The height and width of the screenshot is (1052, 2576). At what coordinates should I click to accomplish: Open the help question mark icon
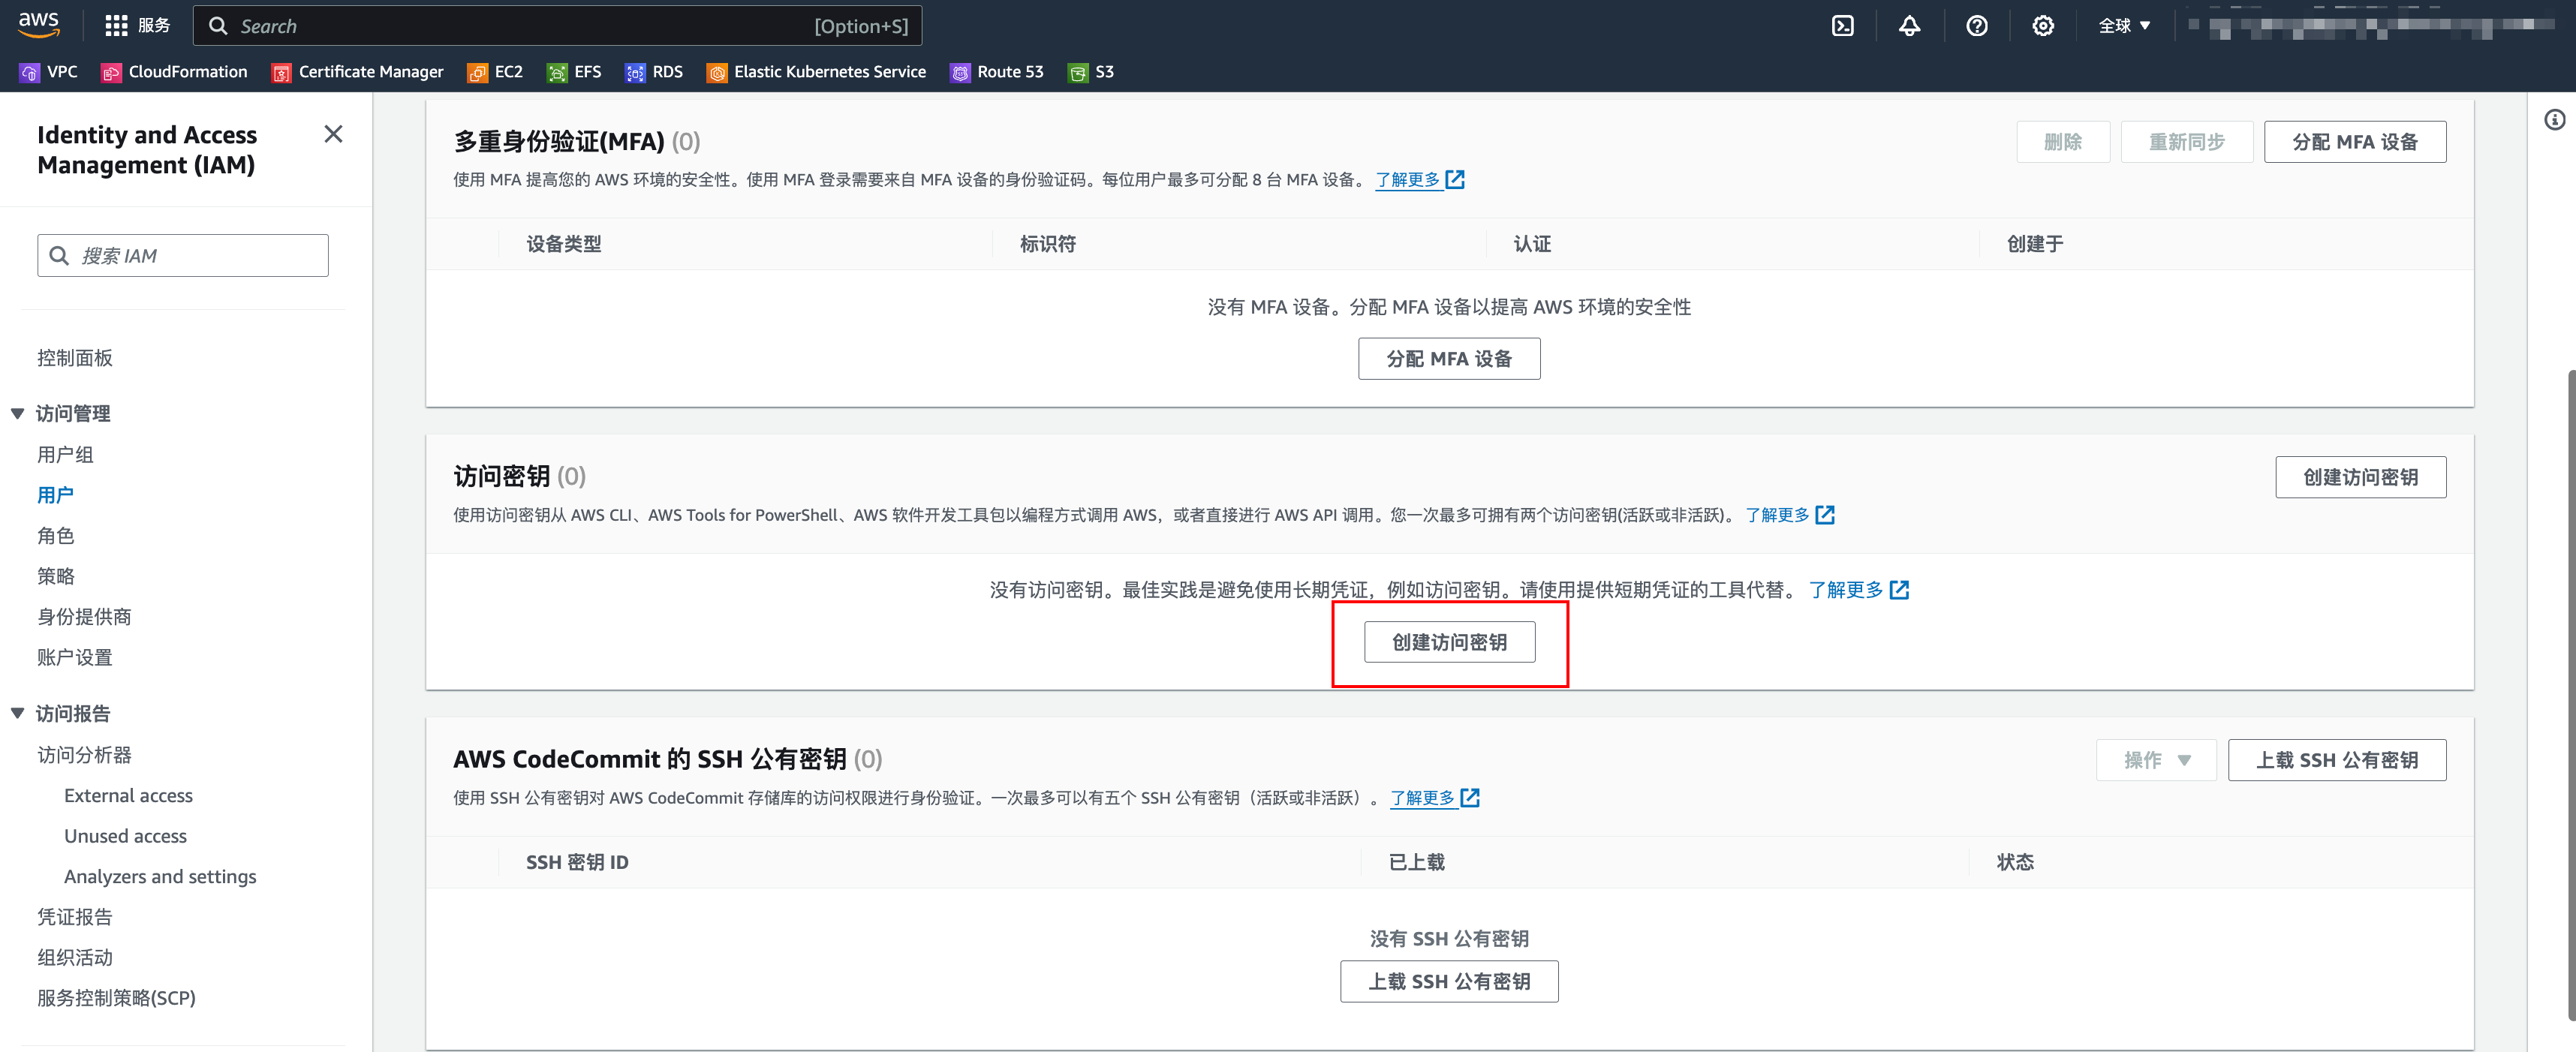tap(1976, 26)
